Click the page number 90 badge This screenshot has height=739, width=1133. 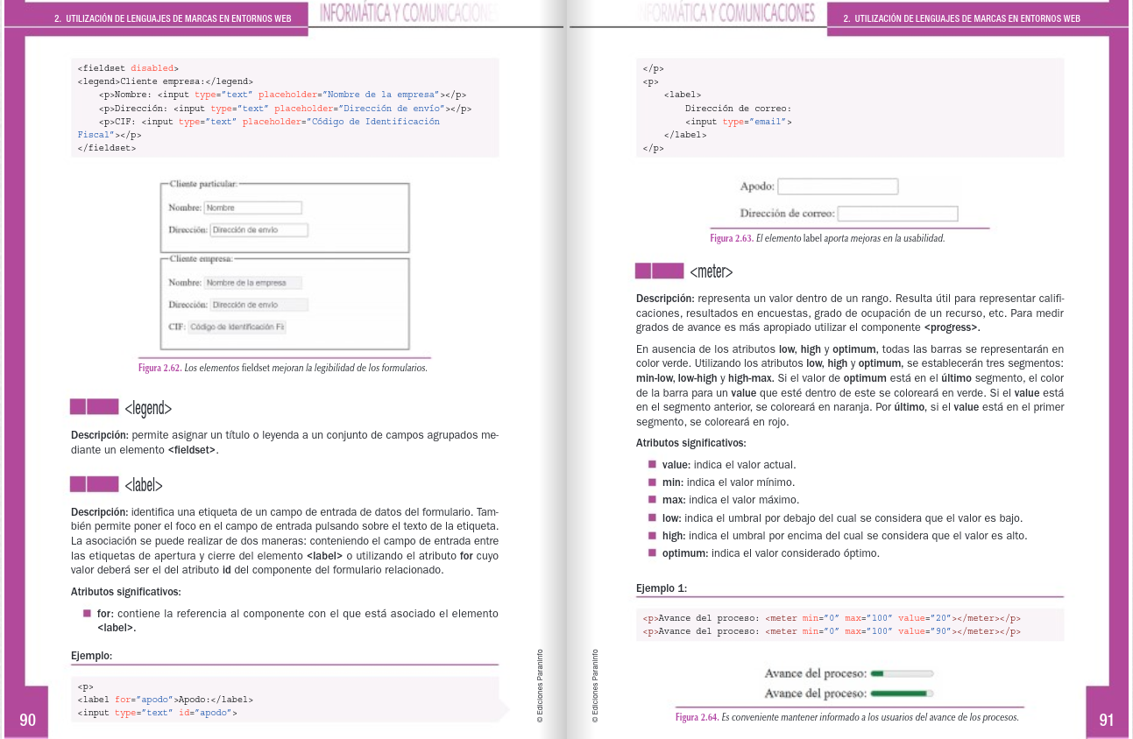point(27,720)
